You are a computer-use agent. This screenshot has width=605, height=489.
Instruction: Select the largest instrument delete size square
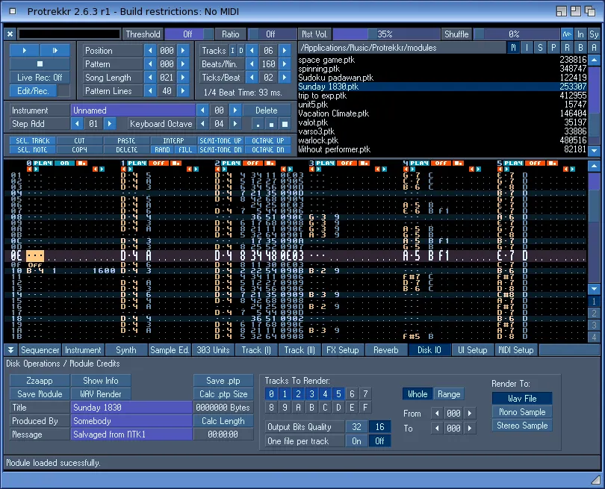tap(284, 124)
